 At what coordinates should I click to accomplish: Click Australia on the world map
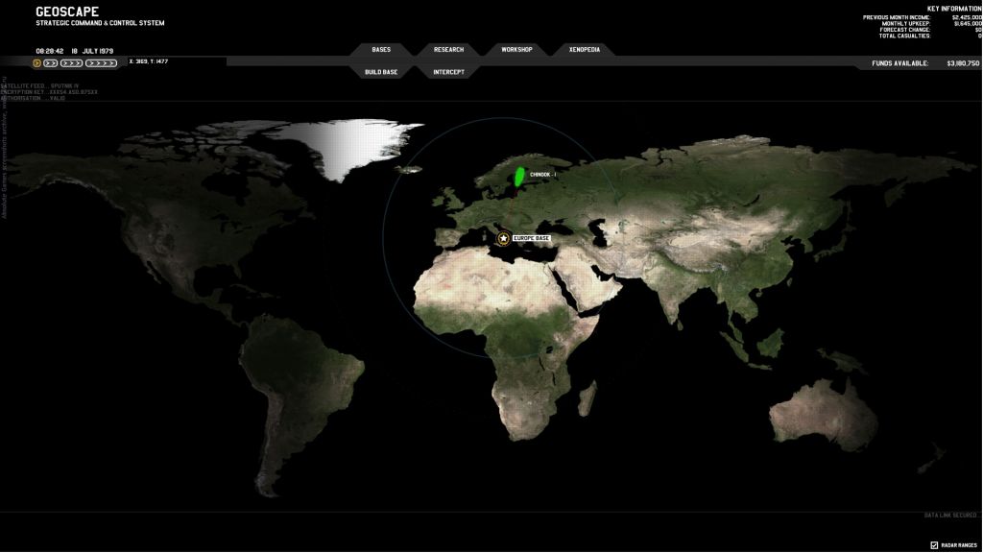(x=824, y=415)
